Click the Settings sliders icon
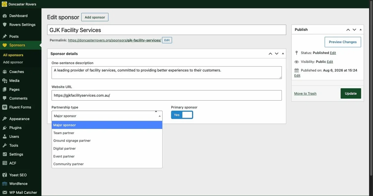373x196 pixels. (x=5, y=154)
